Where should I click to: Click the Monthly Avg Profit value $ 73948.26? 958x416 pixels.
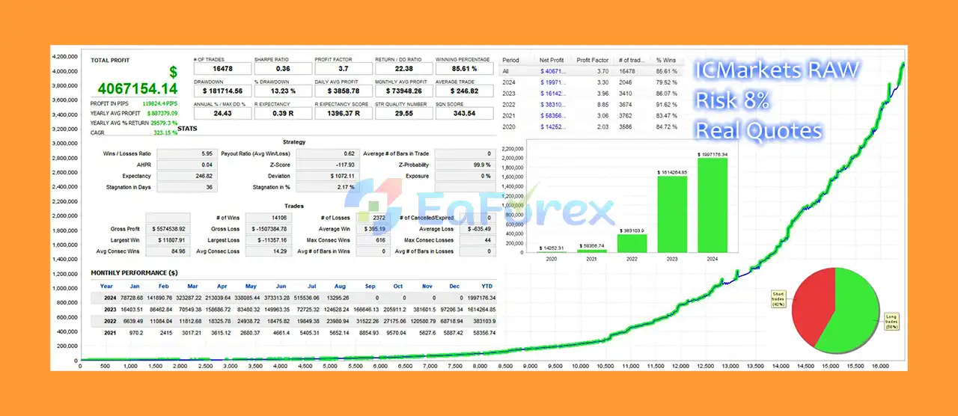click(x=403, y=91)
